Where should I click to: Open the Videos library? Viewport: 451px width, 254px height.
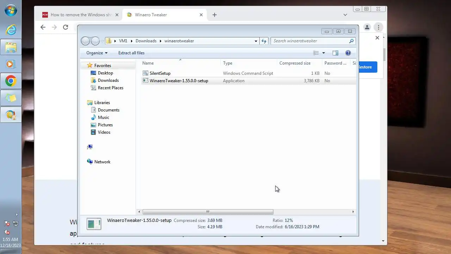[x=104, y=132]
